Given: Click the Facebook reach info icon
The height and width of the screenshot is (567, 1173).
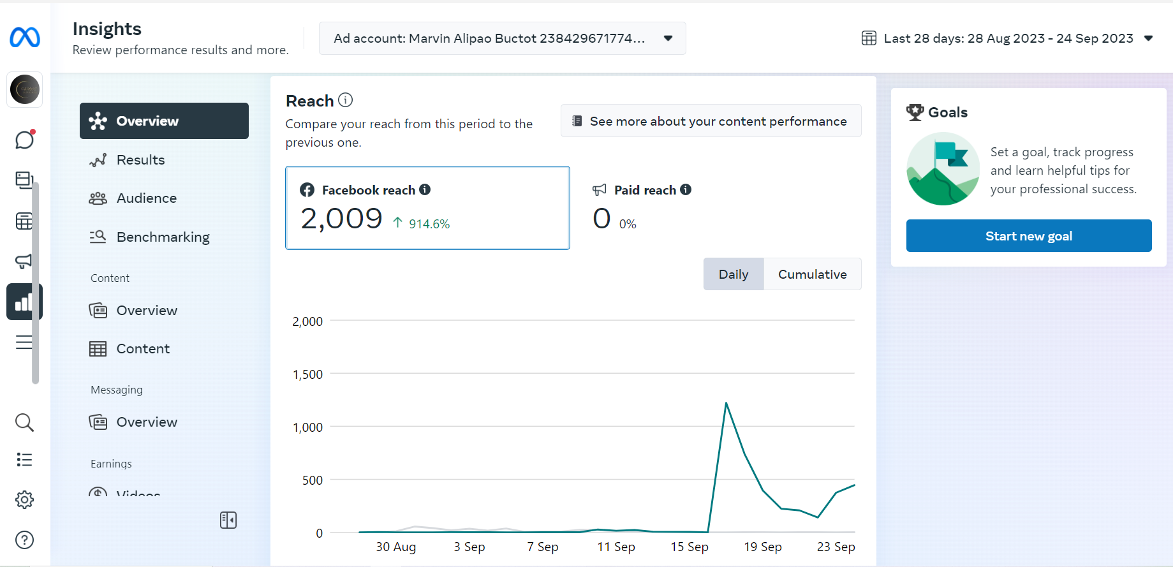Looking at the screenshot, I should [425, 189].
